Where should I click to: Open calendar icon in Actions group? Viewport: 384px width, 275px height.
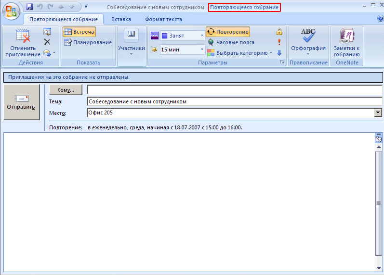pos(47,32)
